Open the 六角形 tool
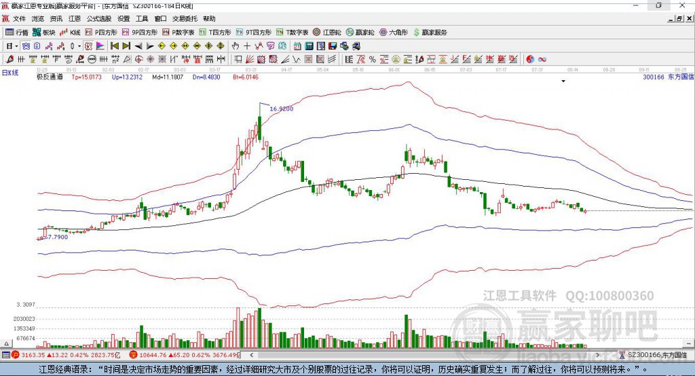This screenshot has width=695, height=376. pos(394,33)
